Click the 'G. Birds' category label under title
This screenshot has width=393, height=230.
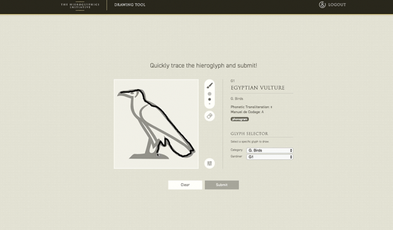pyautogui.click(x=237, y=99)
